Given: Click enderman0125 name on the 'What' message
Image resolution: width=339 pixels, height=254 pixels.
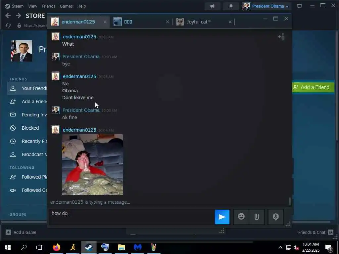Looking at the screenshot, I should (79, 37).
